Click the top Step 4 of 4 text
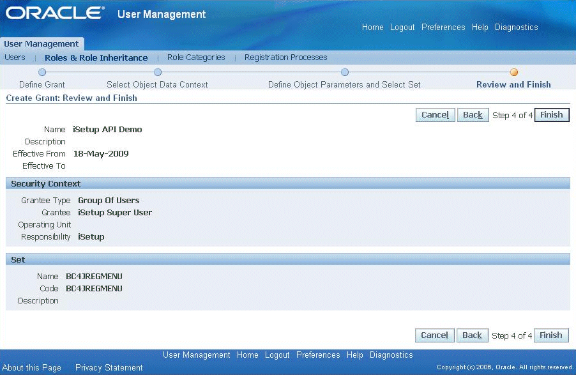This screenshot has width=576, height=375. (512, 116)
